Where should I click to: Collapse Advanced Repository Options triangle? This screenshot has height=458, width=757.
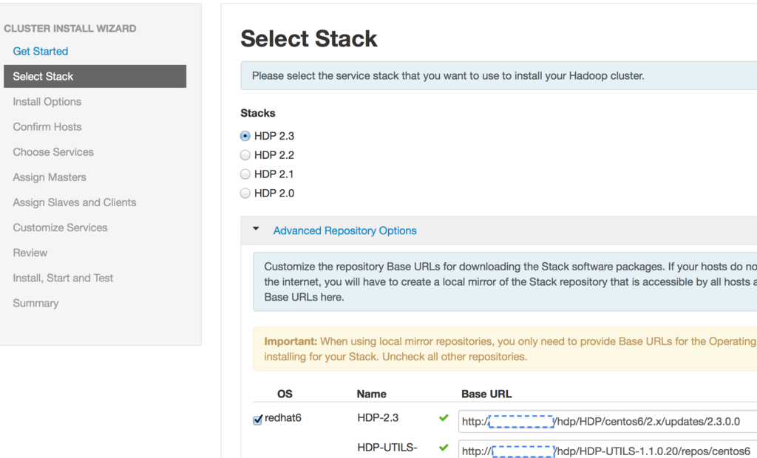(256, 230)
